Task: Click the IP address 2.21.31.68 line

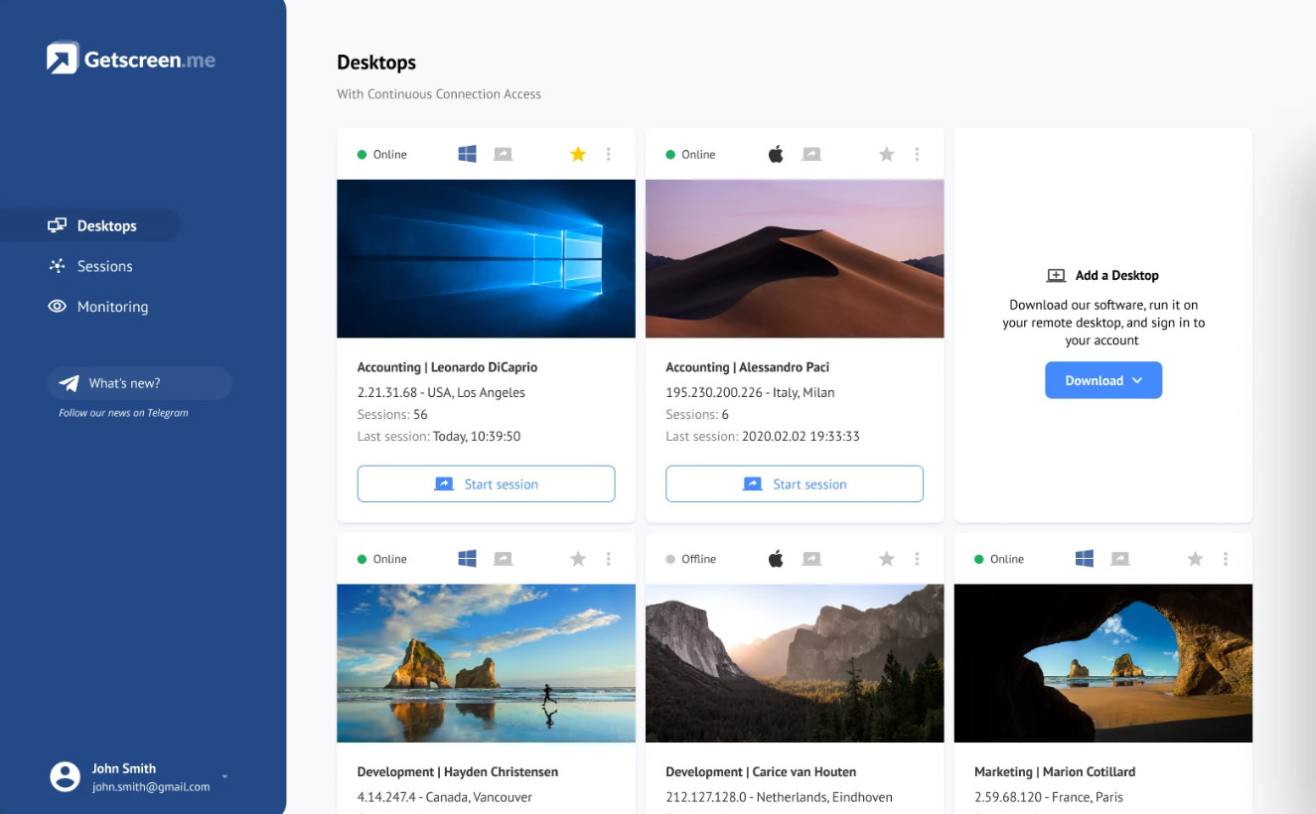Action: [x=441, y=392]
